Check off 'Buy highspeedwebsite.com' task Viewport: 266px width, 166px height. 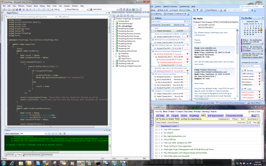pos(156,136)
